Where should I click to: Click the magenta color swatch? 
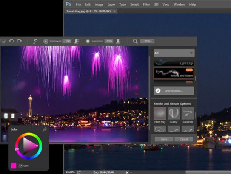click(x=14, y=166)
